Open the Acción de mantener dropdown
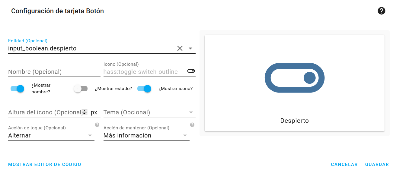The image size is (393, 172). 146,135
